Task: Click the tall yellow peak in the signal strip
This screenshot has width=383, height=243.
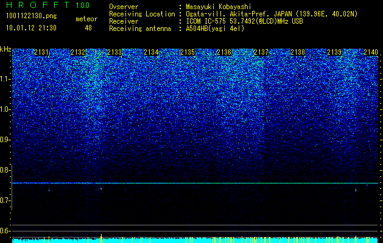Action: (x=101, y=238)
